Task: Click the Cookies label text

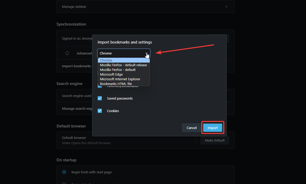Action: pyautogui.click(x=113, y=111)
